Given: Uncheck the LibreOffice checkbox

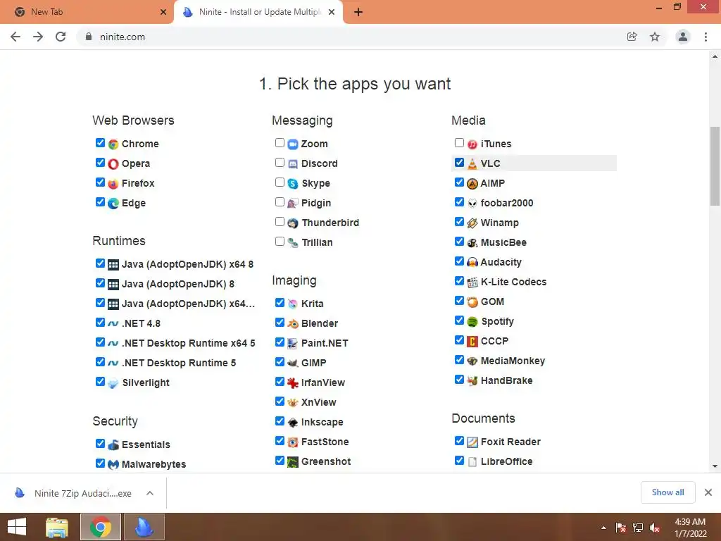Looking at the screenshot, I should [459, 461].
